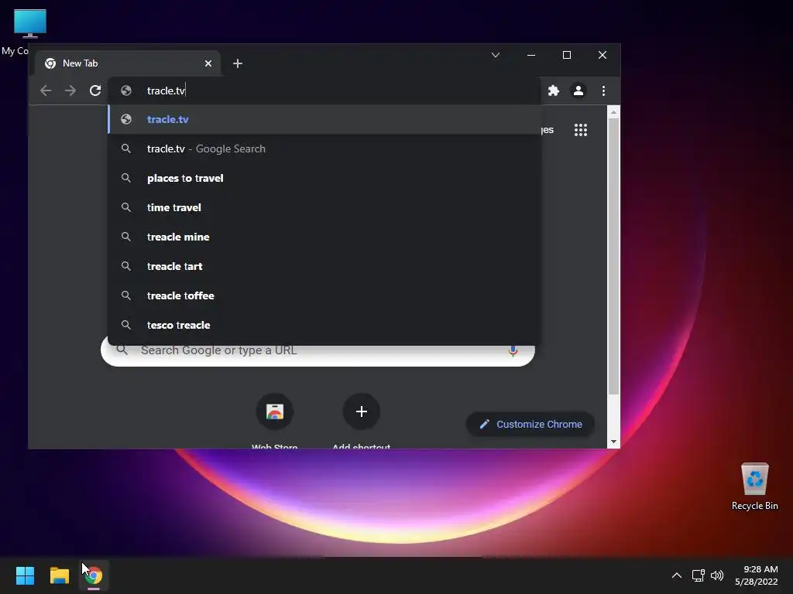Select the treacle toffee suggestion
793x594 pixels.
(x=324, y=295)
